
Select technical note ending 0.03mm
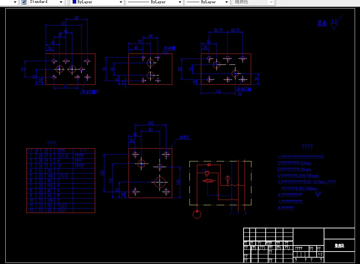coord(295,164)
